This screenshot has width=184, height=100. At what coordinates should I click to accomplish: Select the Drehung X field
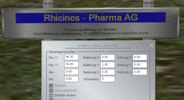pos(140,57)
